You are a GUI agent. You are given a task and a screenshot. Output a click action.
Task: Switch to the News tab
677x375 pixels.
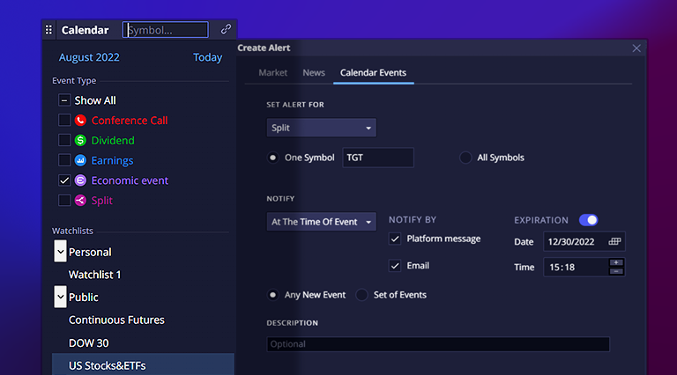pyautogui.click(x=314, y=73)
